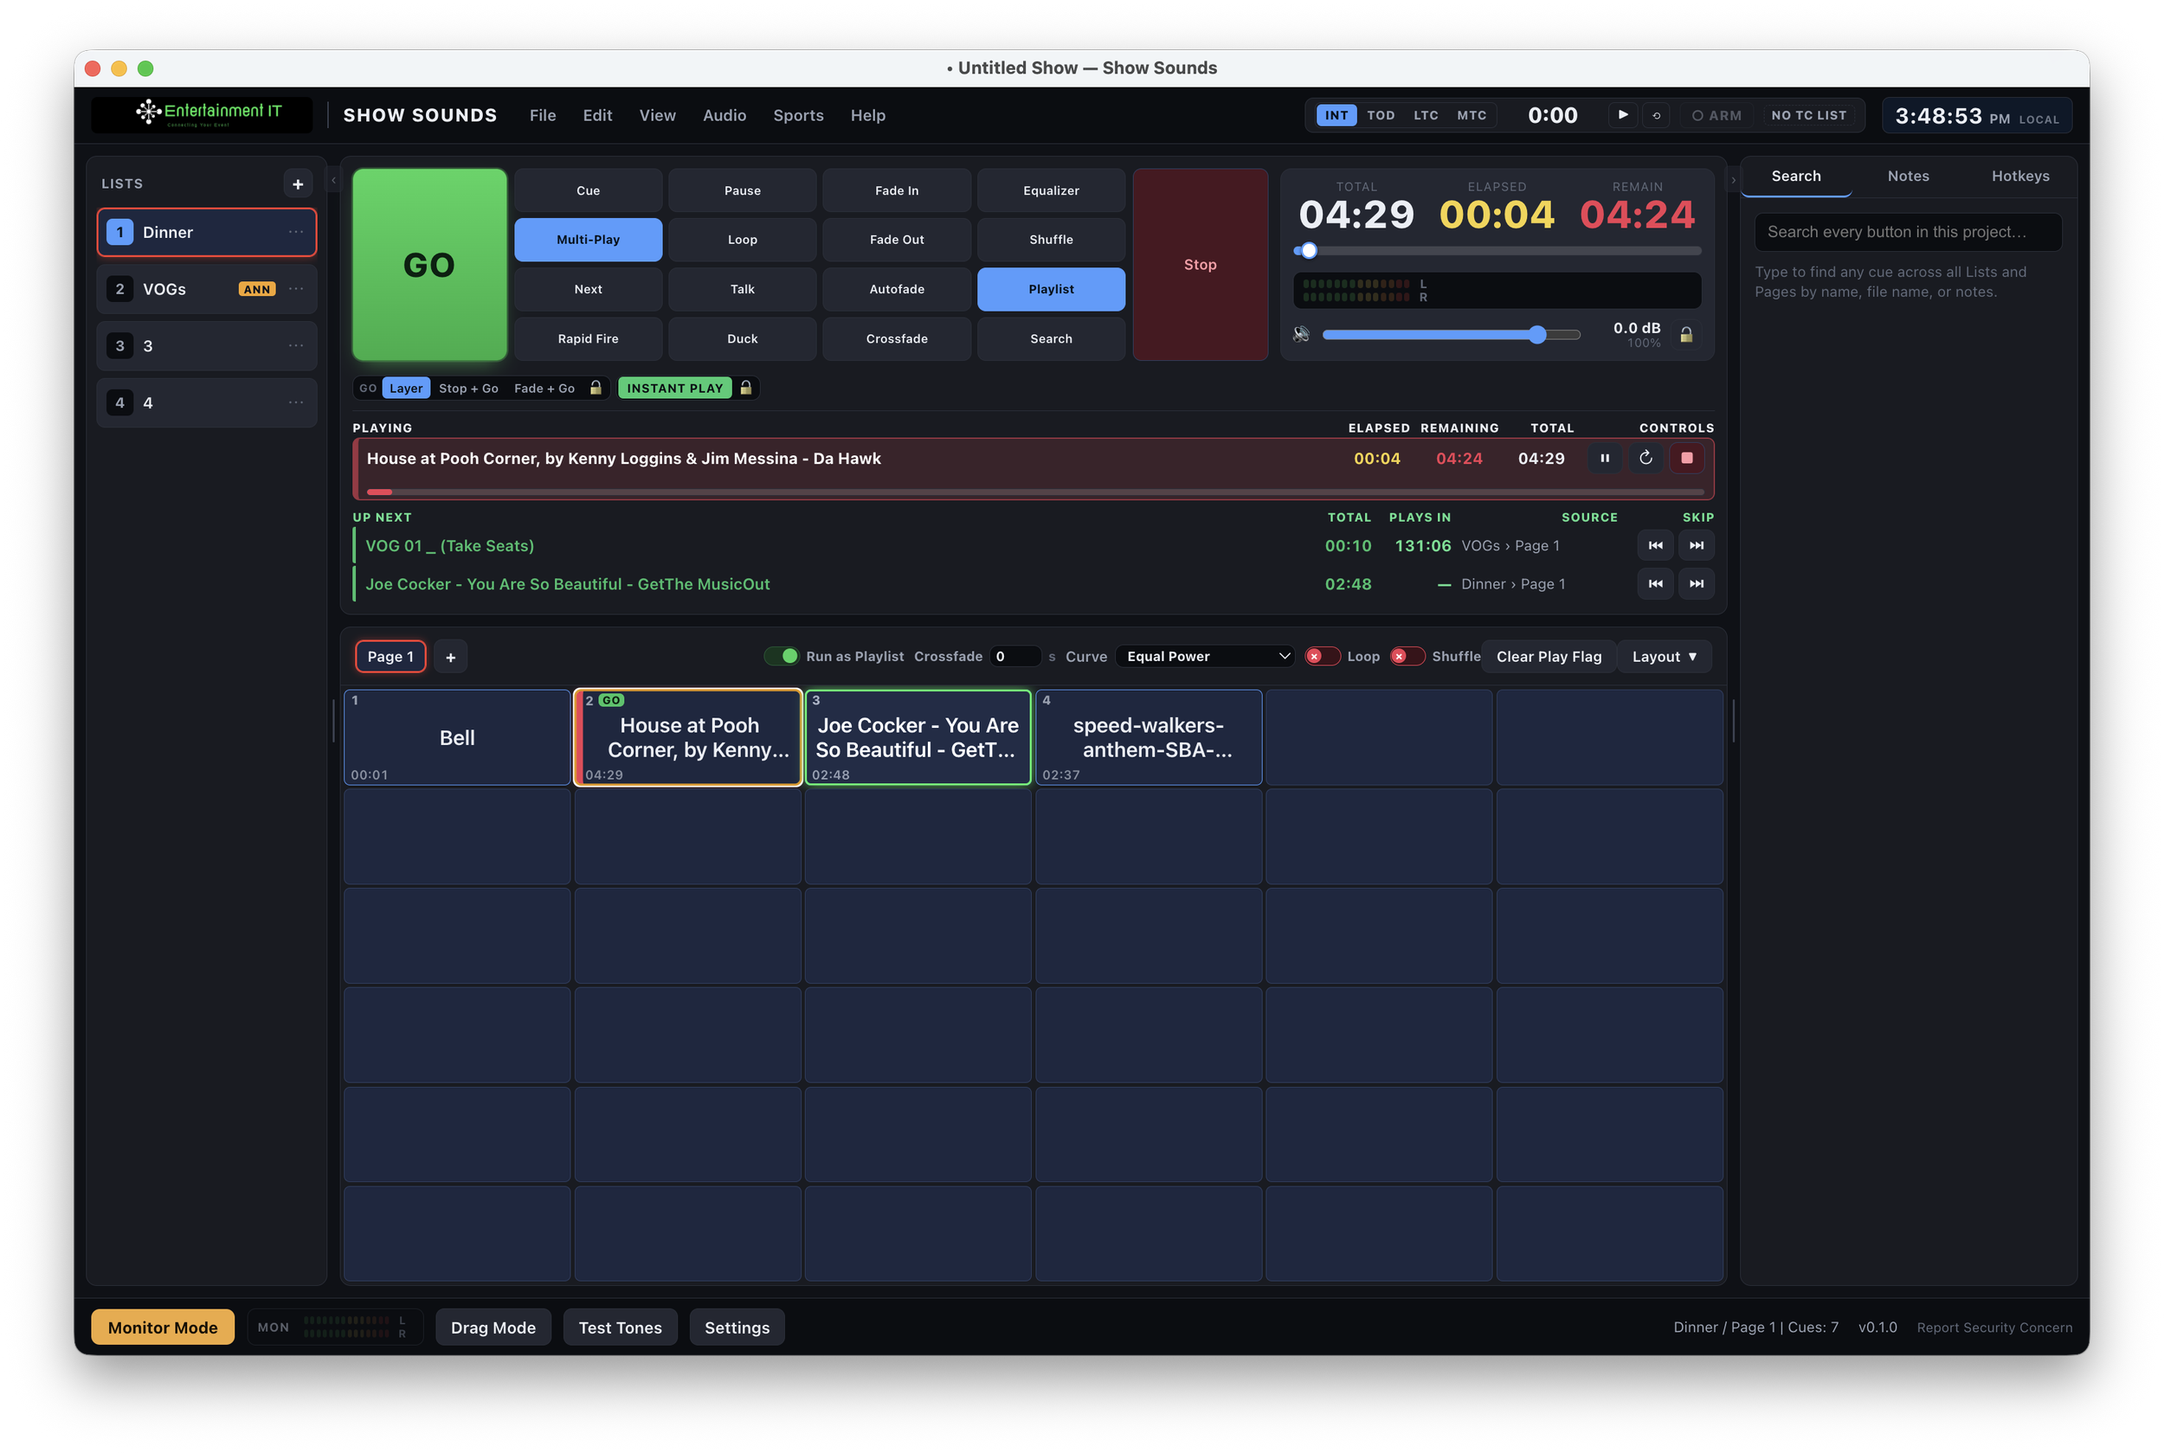
Task: Adjust the master volume slider
Action: coord(1451,335)
